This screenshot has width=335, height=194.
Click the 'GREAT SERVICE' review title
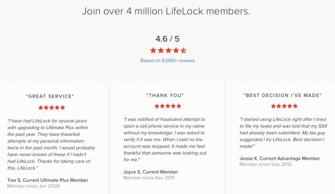tap(50, 96)
